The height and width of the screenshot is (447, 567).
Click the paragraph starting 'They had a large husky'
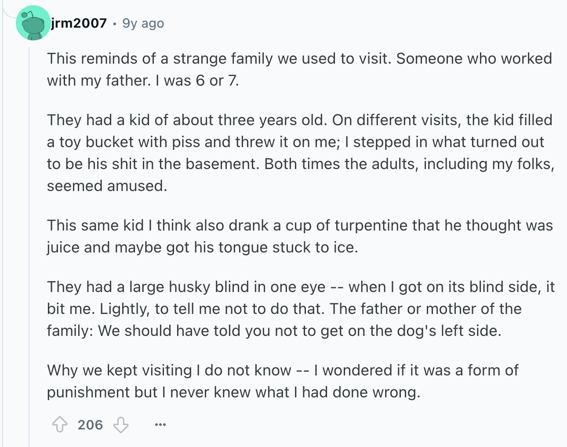tap(301, 309)
